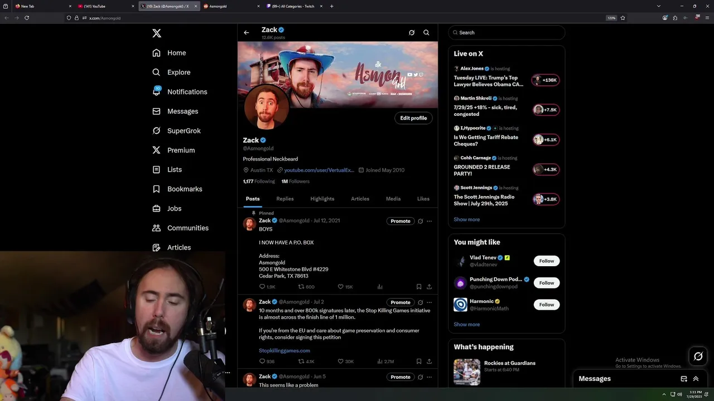Click the 1,177 Following link
This screenshot has width=714, height=401.
pyautogui.click(x=259, y=182)
